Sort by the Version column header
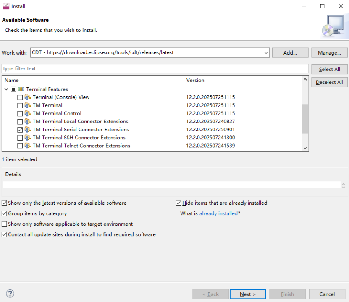The width and height of the screenshot is (349, 302). (232, 80)
